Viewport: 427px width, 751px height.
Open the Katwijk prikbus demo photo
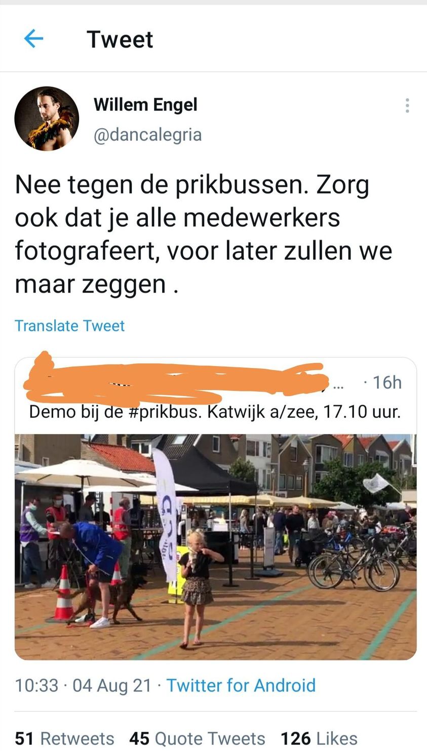click(215, 547)
